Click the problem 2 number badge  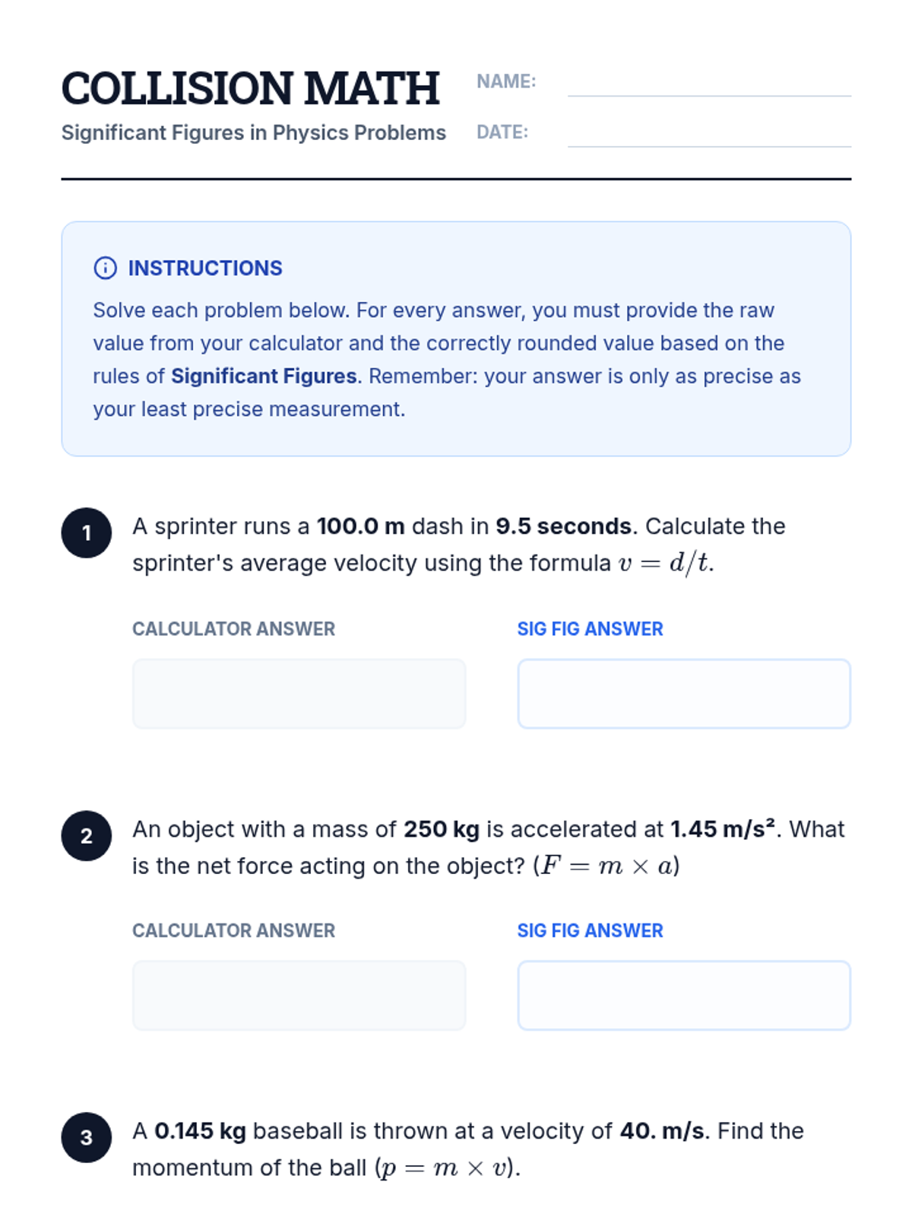tap(87, 835)
